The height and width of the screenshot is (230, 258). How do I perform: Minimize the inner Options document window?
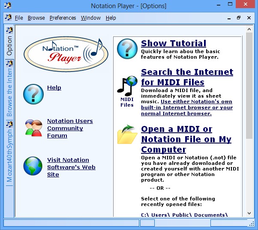pos(229,18)
